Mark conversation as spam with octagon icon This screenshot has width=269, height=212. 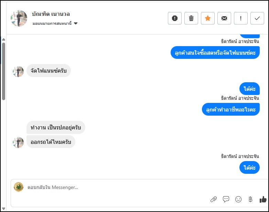tap(175, 18)
